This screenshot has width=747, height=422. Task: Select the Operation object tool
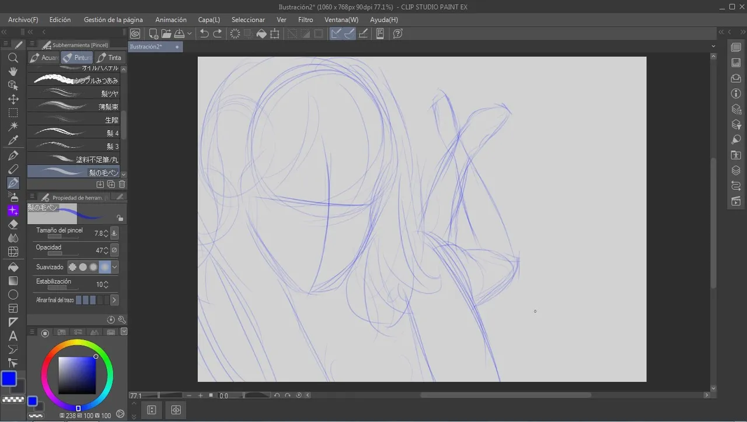[x=13, y=85]
